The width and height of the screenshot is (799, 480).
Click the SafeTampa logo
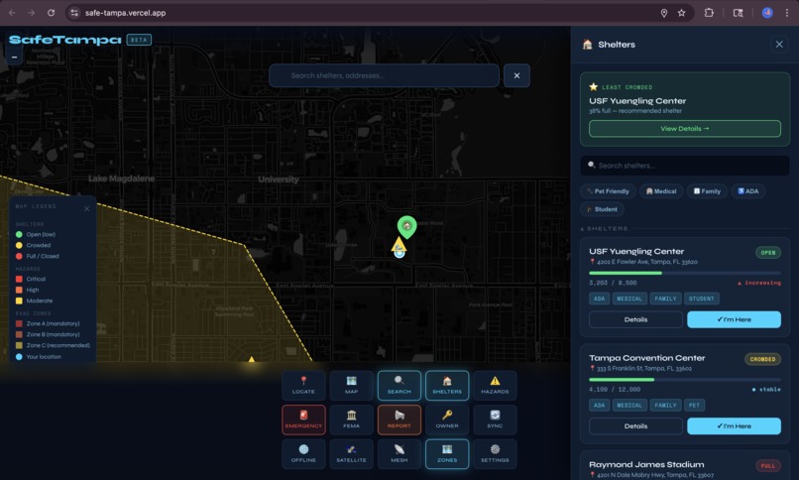pyautogui.click(x=65, y=40)
